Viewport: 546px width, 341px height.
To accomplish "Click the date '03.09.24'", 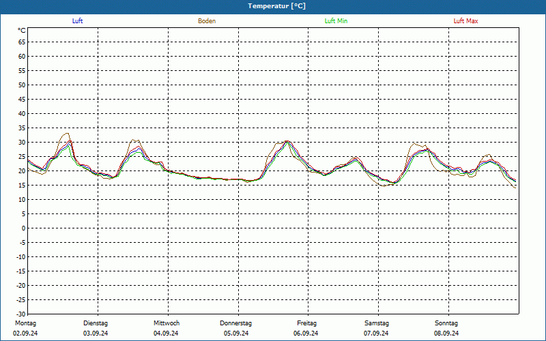I will point(96,333).
